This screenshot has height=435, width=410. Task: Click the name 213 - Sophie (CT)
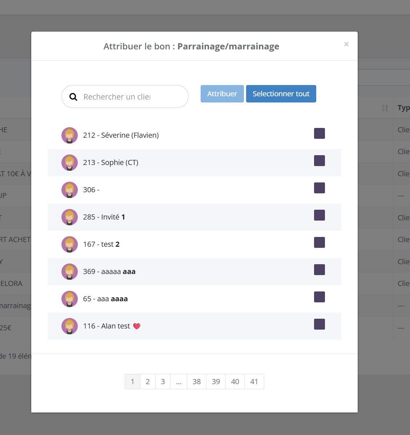[x=111, y=162]
